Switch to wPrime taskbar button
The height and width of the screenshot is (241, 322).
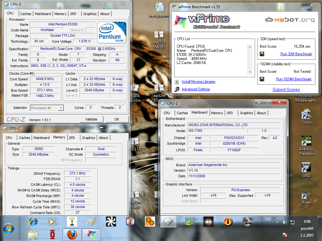coord(92,235)
